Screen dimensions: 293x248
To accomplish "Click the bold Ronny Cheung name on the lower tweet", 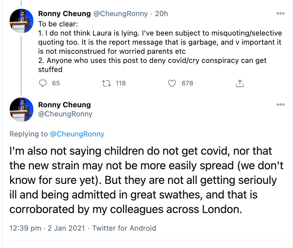I will point(64,105).
